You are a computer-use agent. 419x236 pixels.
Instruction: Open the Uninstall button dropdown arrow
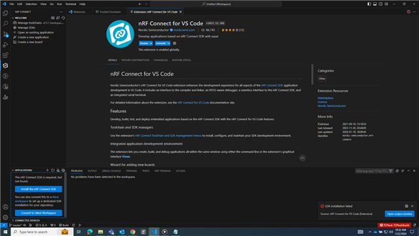(x=169, y=43)
